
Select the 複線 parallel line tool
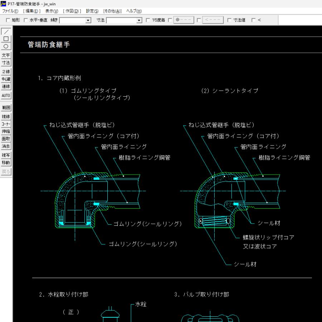click(6, 116)
